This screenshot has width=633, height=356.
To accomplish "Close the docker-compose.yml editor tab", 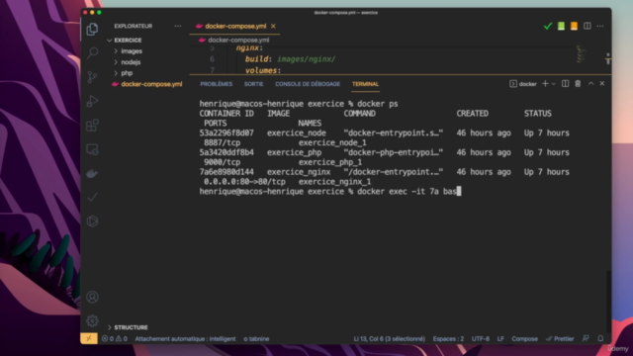I will point(273,27).
